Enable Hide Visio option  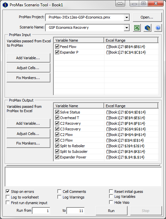pos(111,202)
